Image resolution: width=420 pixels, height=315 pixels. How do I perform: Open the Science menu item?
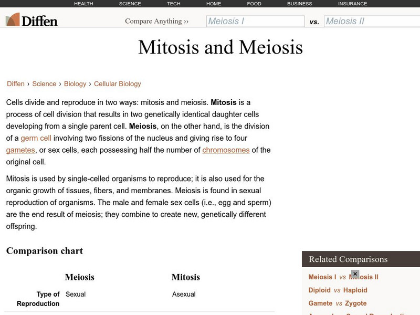(x=130, y=4)
